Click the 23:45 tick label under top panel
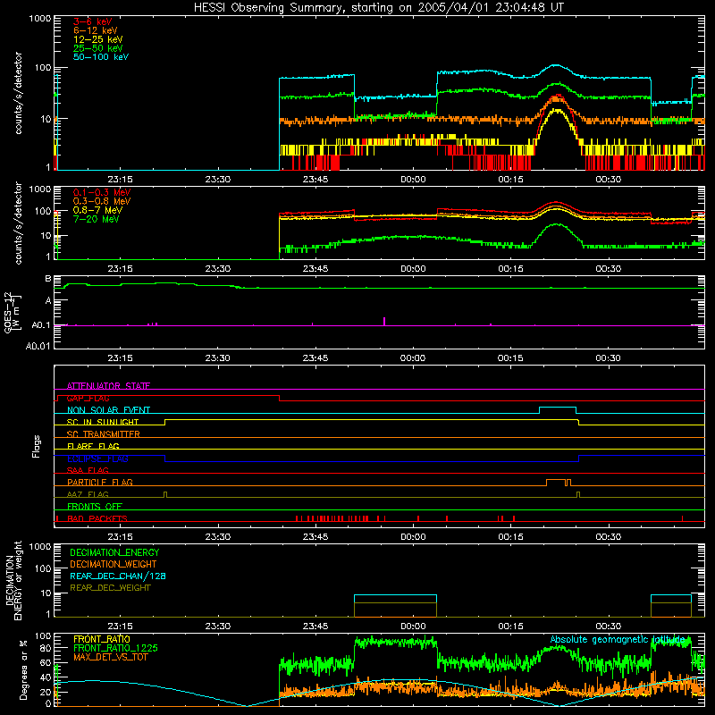Screen dimensions: 715x715 coord(315,180)
